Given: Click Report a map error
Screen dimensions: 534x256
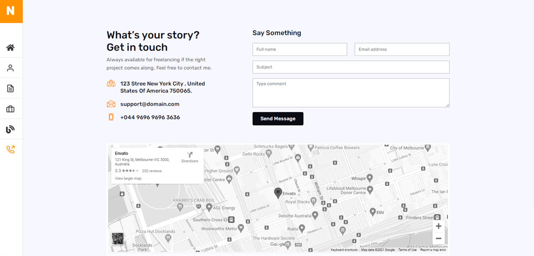Looking at the screenshot, I should coord(433,250).
